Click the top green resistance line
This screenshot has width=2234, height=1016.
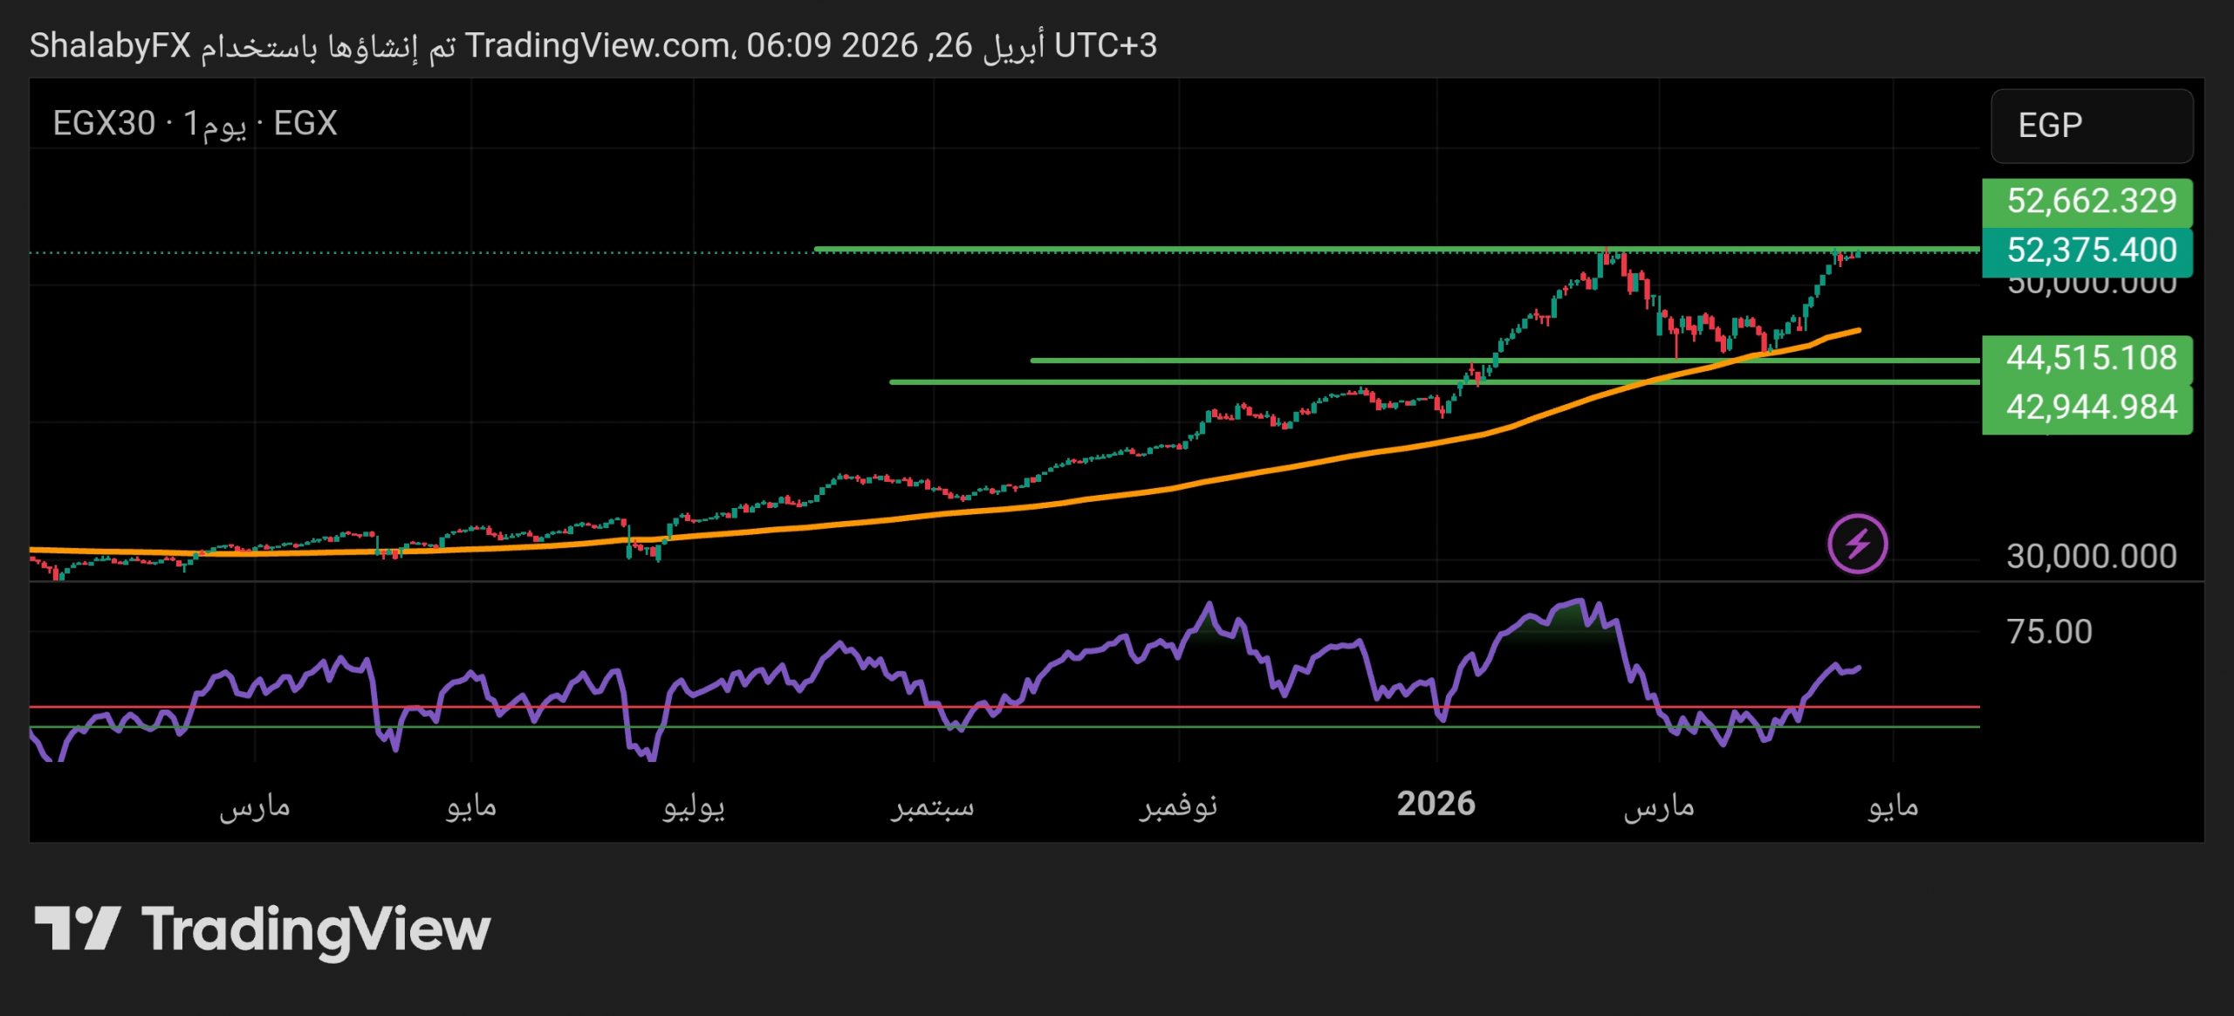1222,250
